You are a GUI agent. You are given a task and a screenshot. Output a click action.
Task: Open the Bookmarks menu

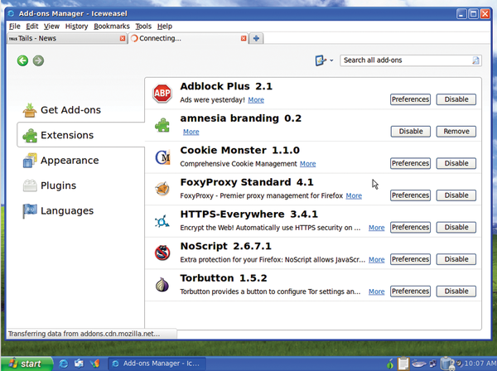click(112, 26)
